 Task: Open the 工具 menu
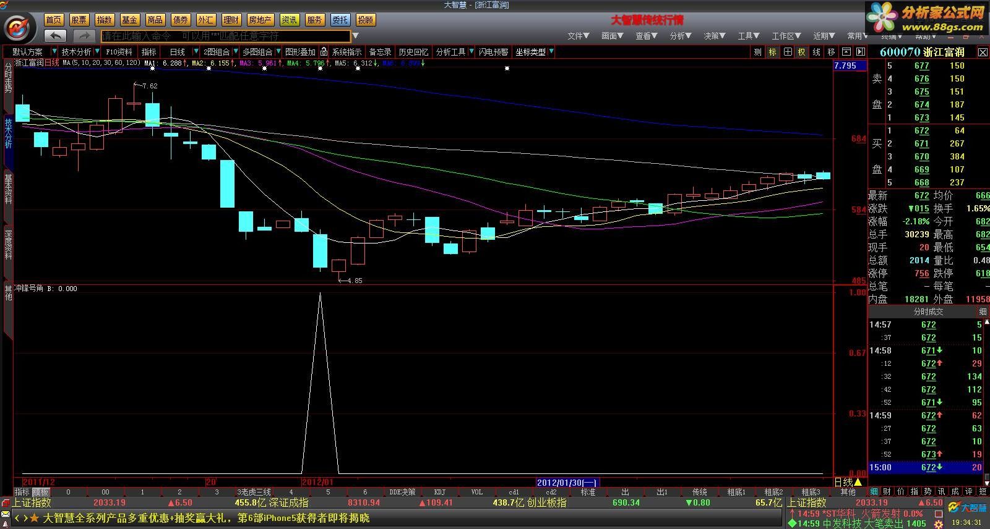click(749, 36)
